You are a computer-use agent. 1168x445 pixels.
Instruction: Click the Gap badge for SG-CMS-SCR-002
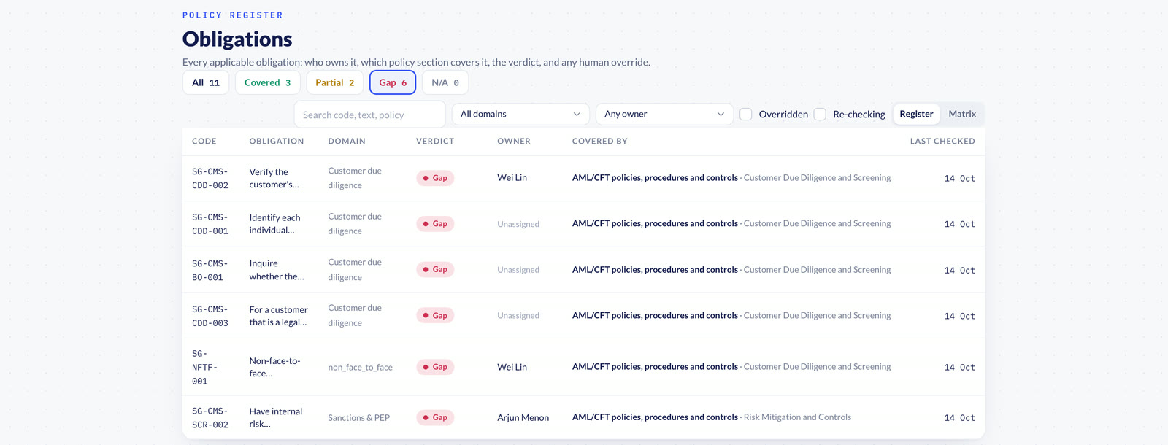(x=435, y=418)
